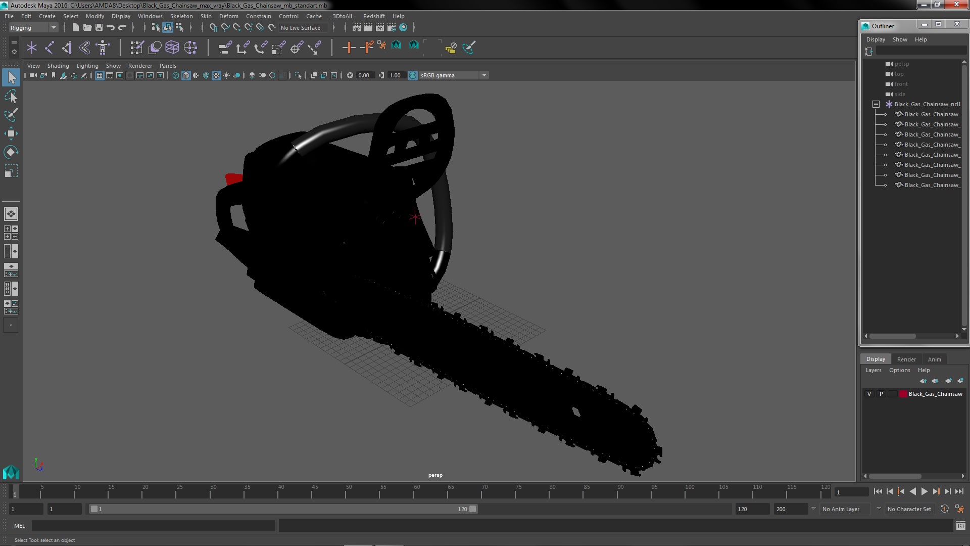Open a scene with the folder icon
970x546 pixels.
[x=87, y=27]
